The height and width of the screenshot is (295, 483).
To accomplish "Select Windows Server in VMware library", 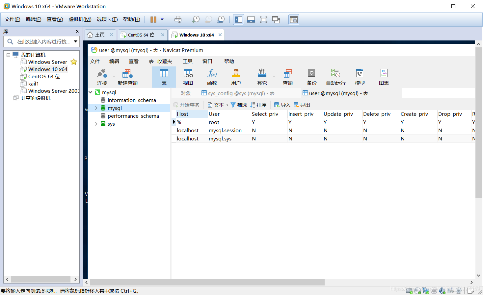I will pyautogui.click(x=47, y=62).
